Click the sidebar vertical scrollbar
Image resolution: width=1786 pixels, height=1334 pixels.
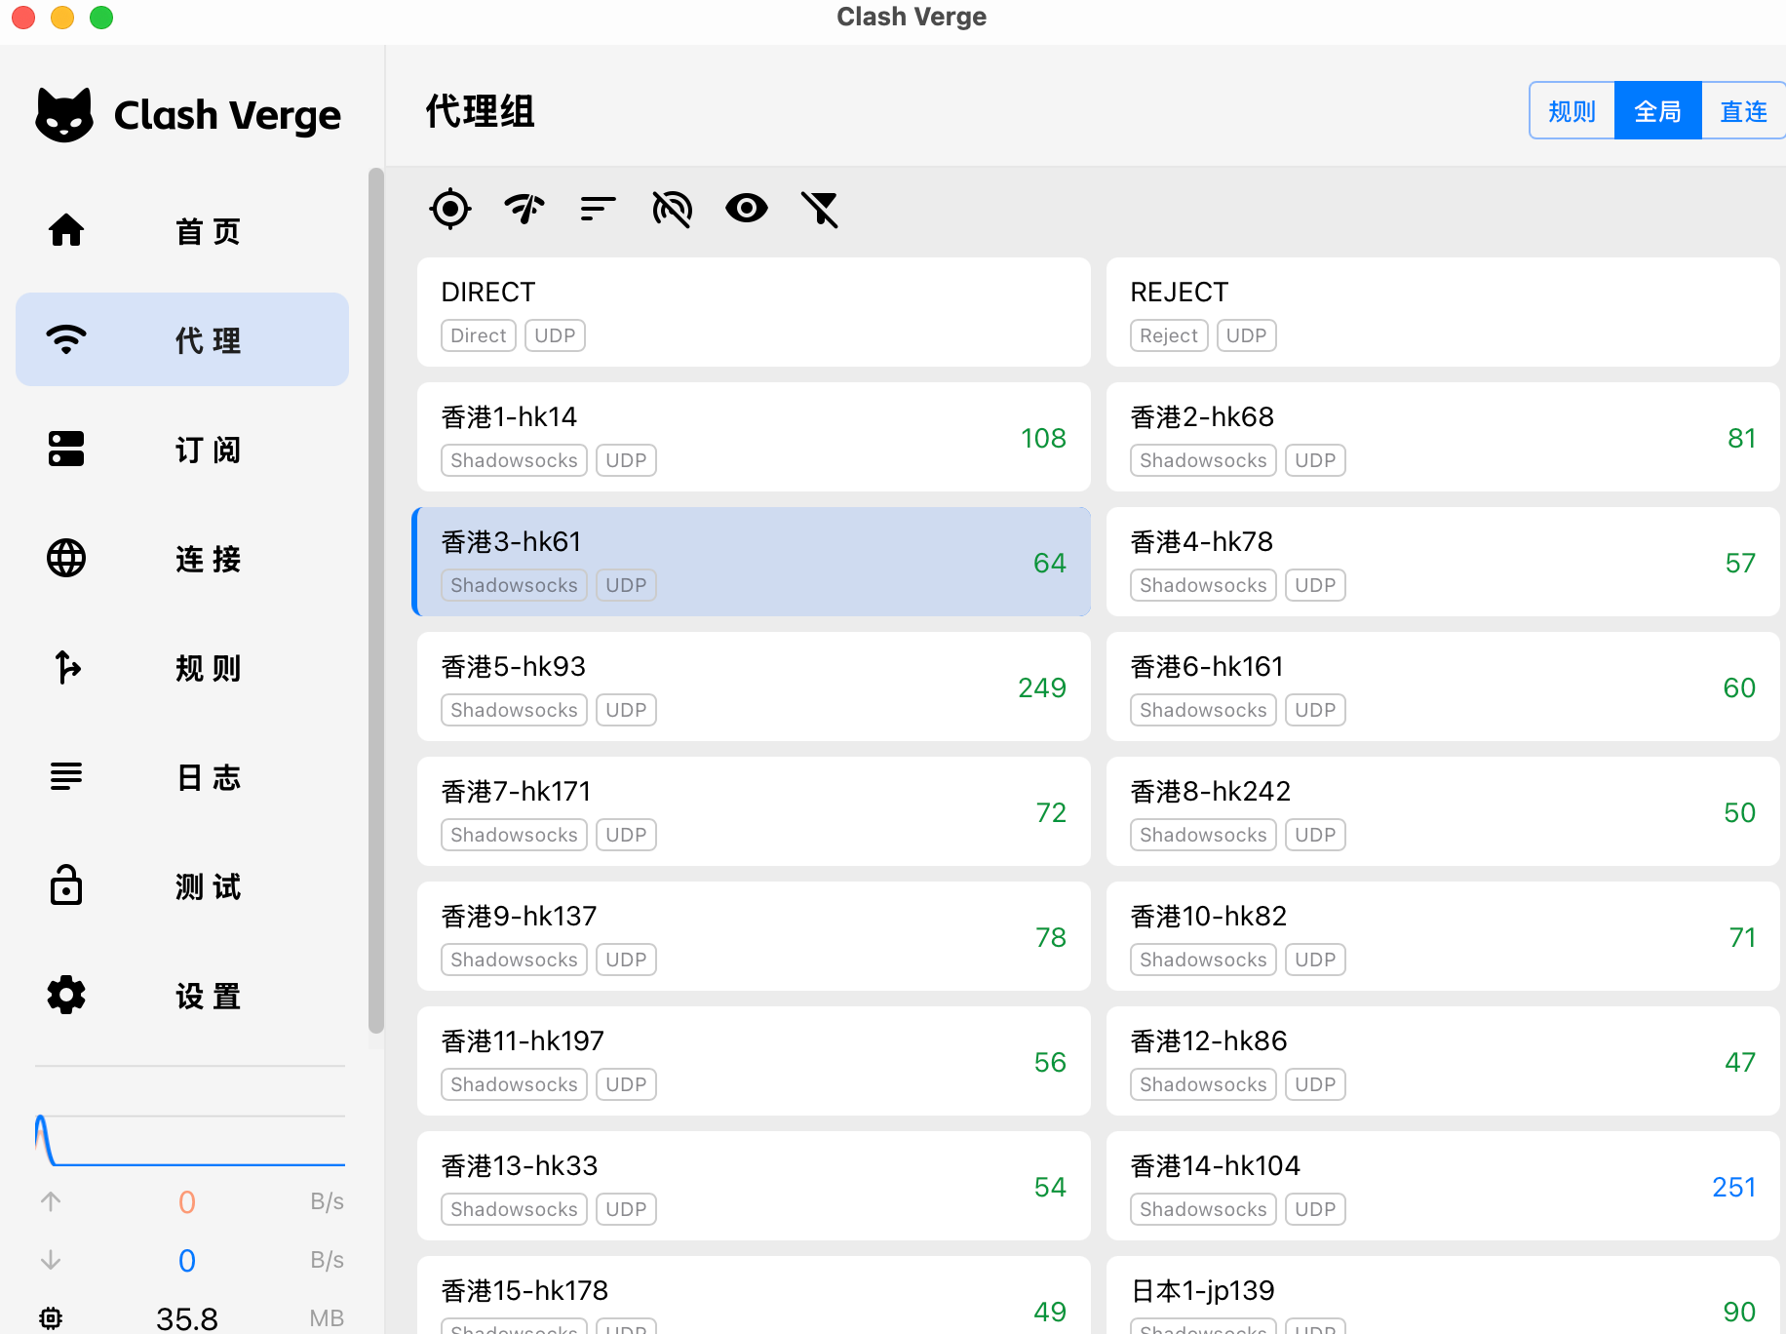(376, 600)
